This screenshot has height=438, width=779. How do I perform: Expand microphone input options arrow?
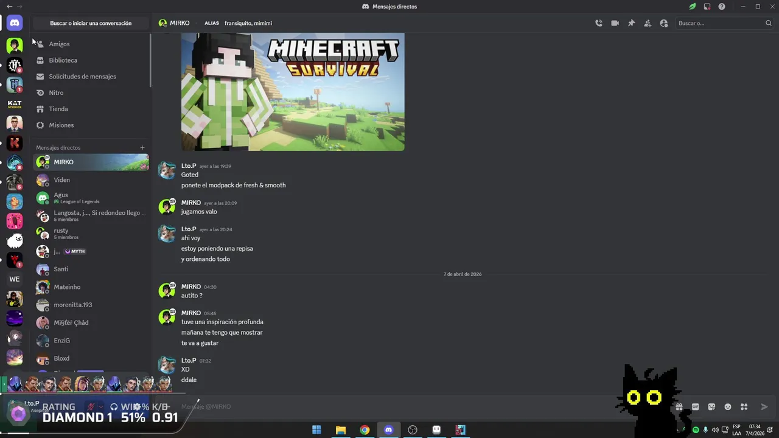100,406
